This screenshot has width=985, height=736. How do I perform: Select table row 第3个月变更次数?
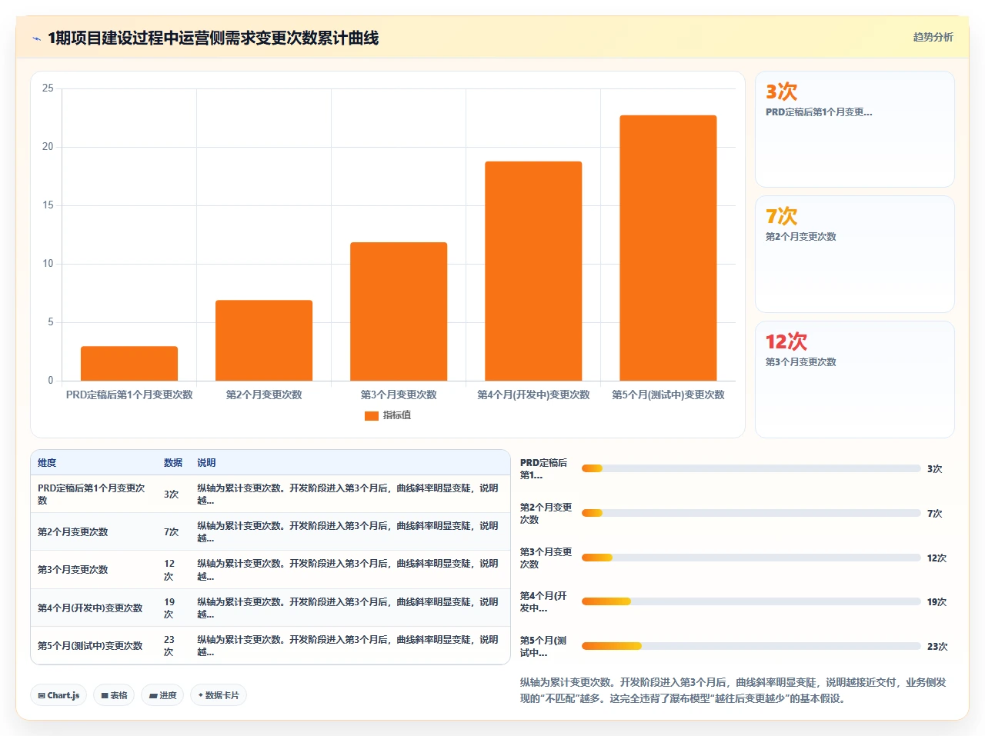270,570
